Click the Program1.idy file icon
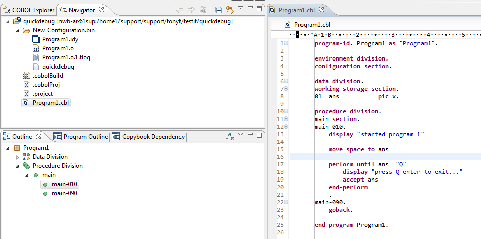Image resolution: width=481 pixels, height=239 pixels. pos(36,39)
